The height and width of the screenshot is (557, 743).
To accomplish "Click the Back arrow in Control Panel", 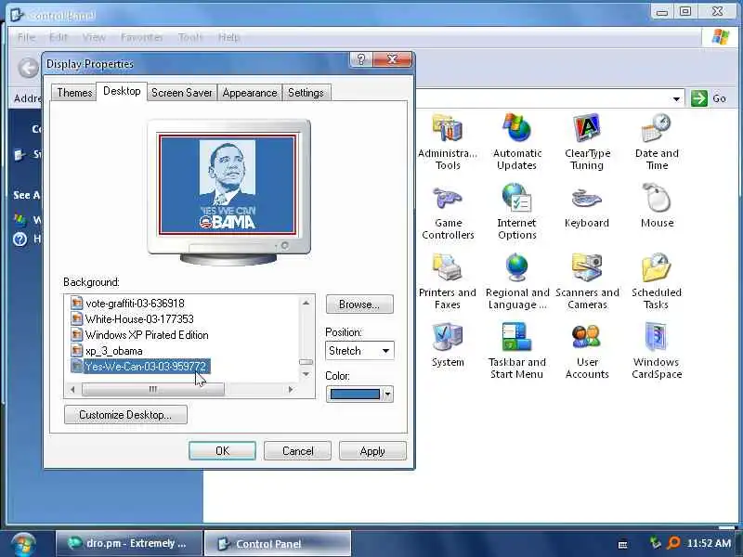I will pyautogui.click(x=29, y=68).
